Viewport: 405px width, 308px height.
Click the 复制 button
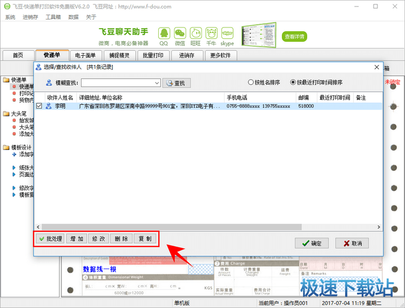pyautogui.click(x=145, y=239)
